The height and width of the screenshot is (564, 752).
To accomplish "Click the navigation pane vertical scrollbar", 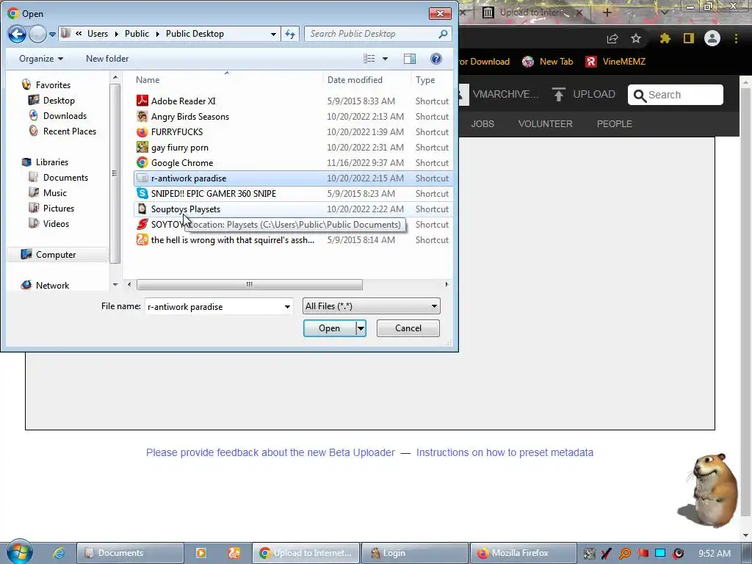I will coord(115,173).
